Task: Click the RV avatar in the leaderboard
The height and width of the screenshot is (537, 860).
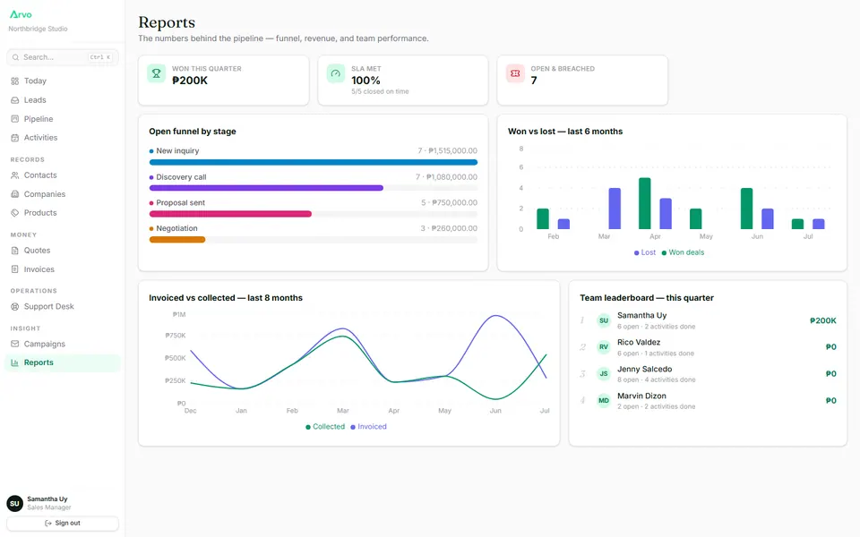Action: tap(604, 347)
